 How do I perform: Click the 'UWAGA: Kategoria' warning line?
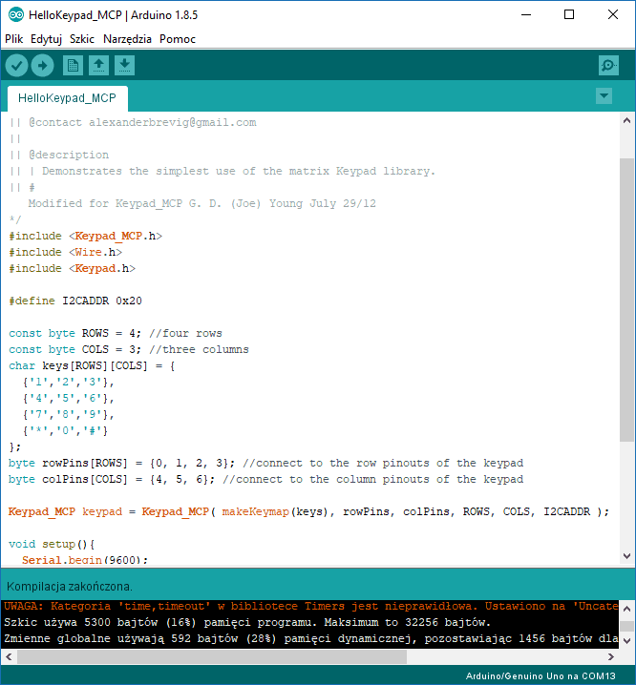[311, 606]
